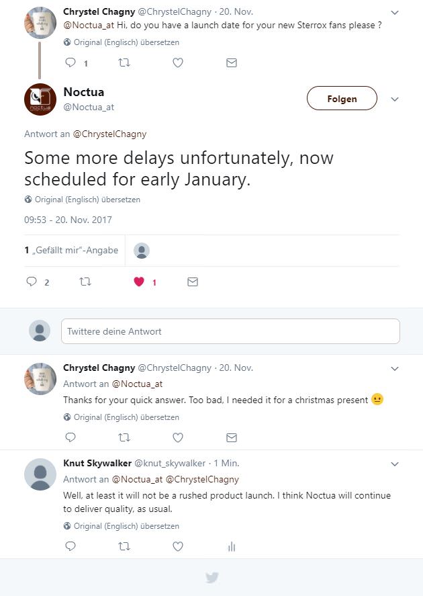Click the Folgen button for Noctua

click(342, 99)
